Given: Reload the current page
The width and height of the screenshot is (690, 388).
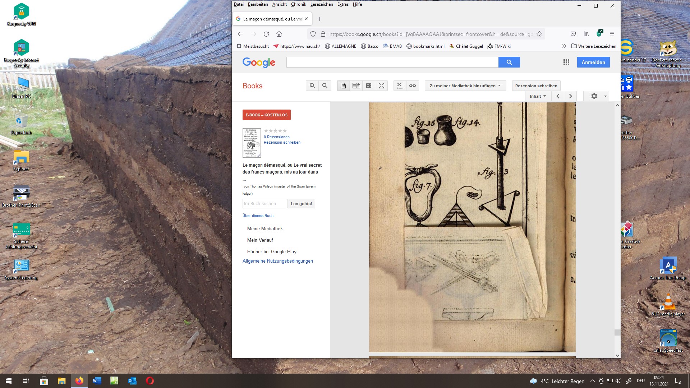Looking at the screenshot, I should pos(266,34).
